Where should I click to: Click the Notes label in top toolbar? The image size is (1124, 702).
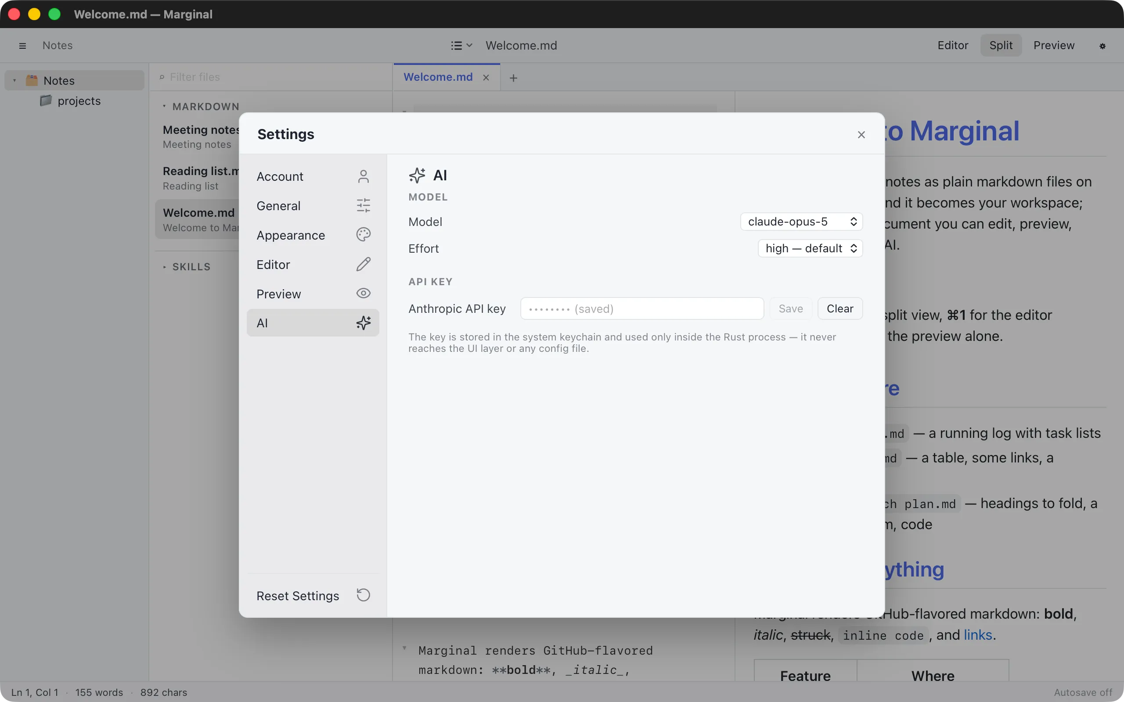tap(58, 46)
